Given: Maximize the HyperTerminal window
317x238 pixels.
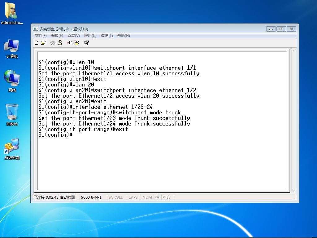Looking at the screenshot, I should coord(281,29).
